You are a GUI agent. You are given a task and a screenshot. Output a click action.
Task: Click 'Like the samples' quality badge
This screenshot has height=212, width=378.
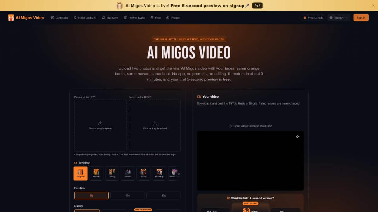[x=144, y=209]
